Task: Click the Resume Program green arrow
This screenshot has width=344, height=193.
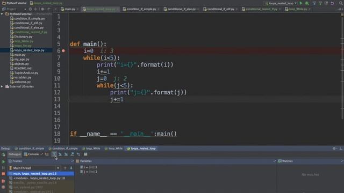Action: point(3,162)
